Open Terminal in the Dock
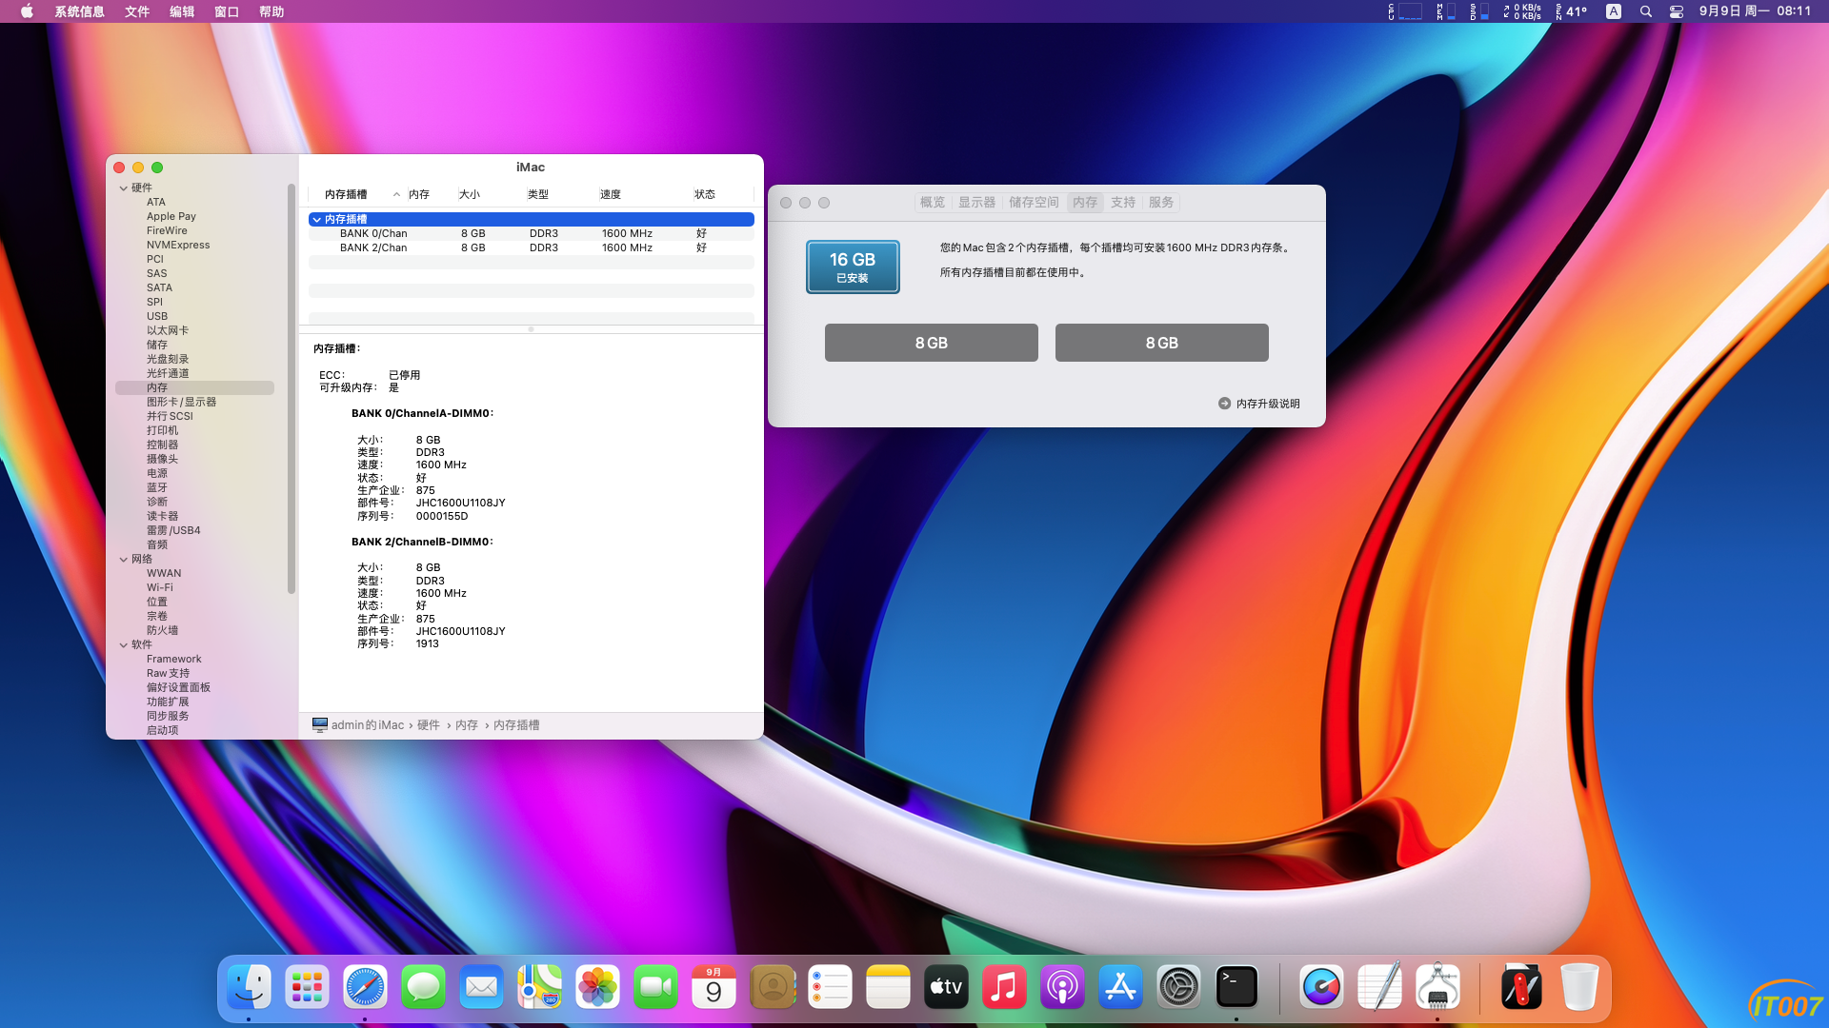The image size is (1829, 1028). pos(1236,987)
